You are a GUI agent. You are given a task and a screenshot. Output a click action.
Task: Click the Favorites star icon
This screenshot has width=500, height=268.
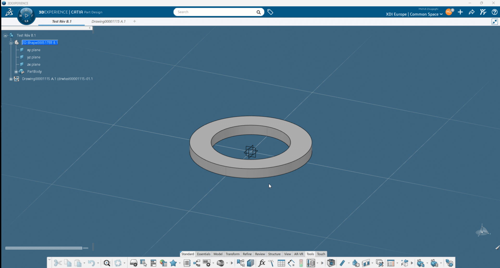pos(173,263)
